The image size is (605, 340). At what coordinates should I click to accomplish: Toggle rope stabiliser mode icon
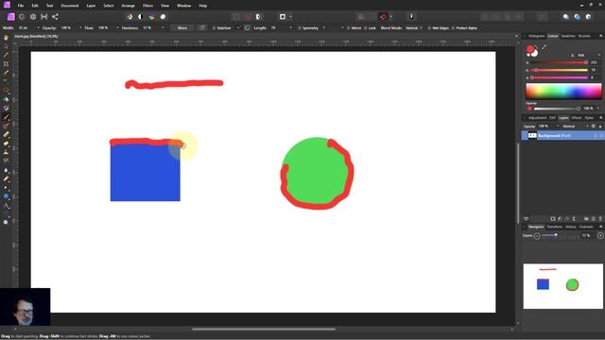point(238,27)
